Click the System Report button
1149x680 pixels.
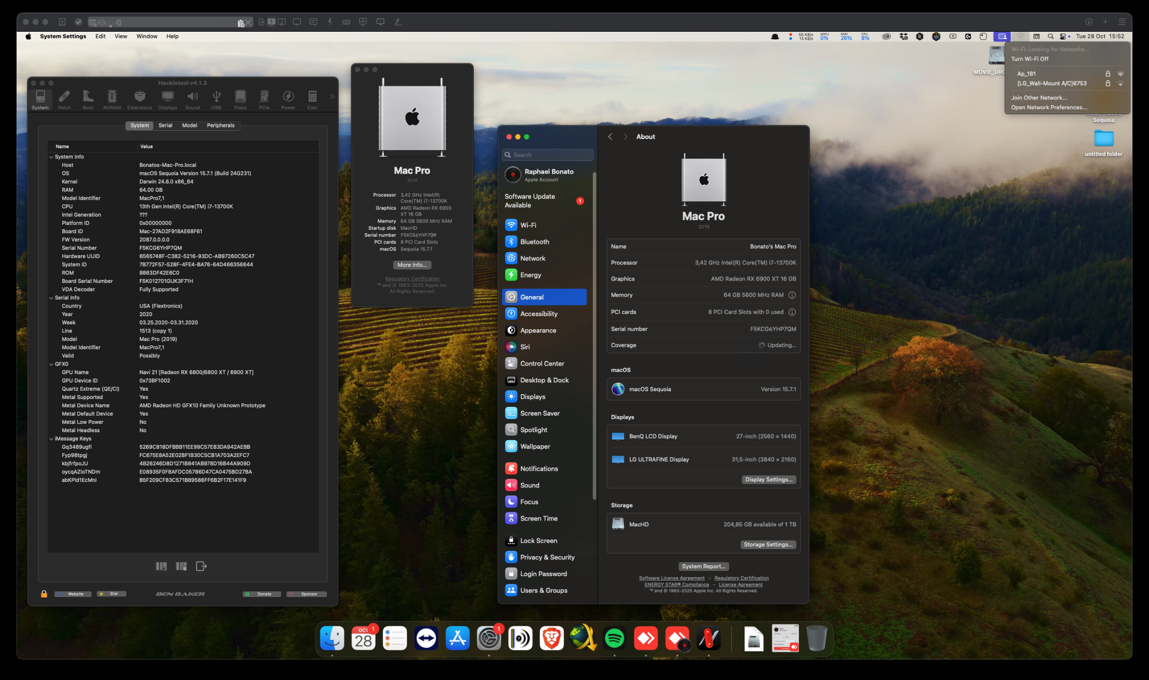click(x=703, y=566)
